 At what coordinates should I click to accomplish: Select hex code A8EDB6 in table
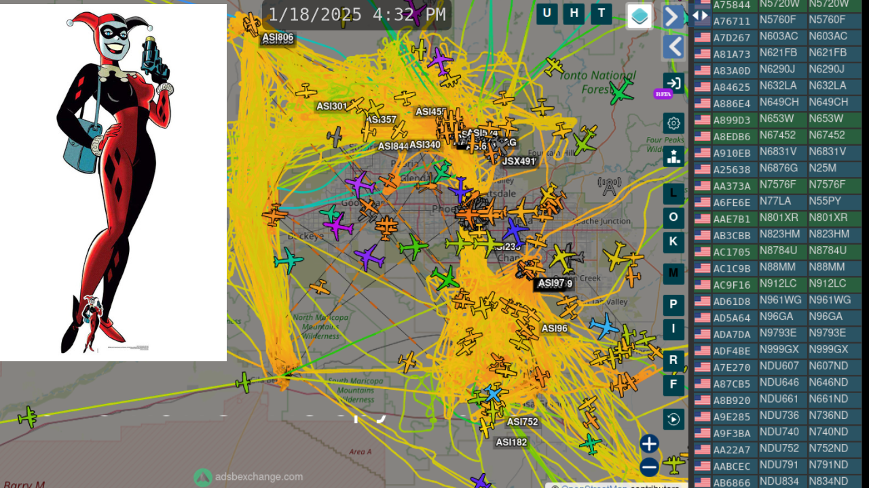(x=732, y=137)
